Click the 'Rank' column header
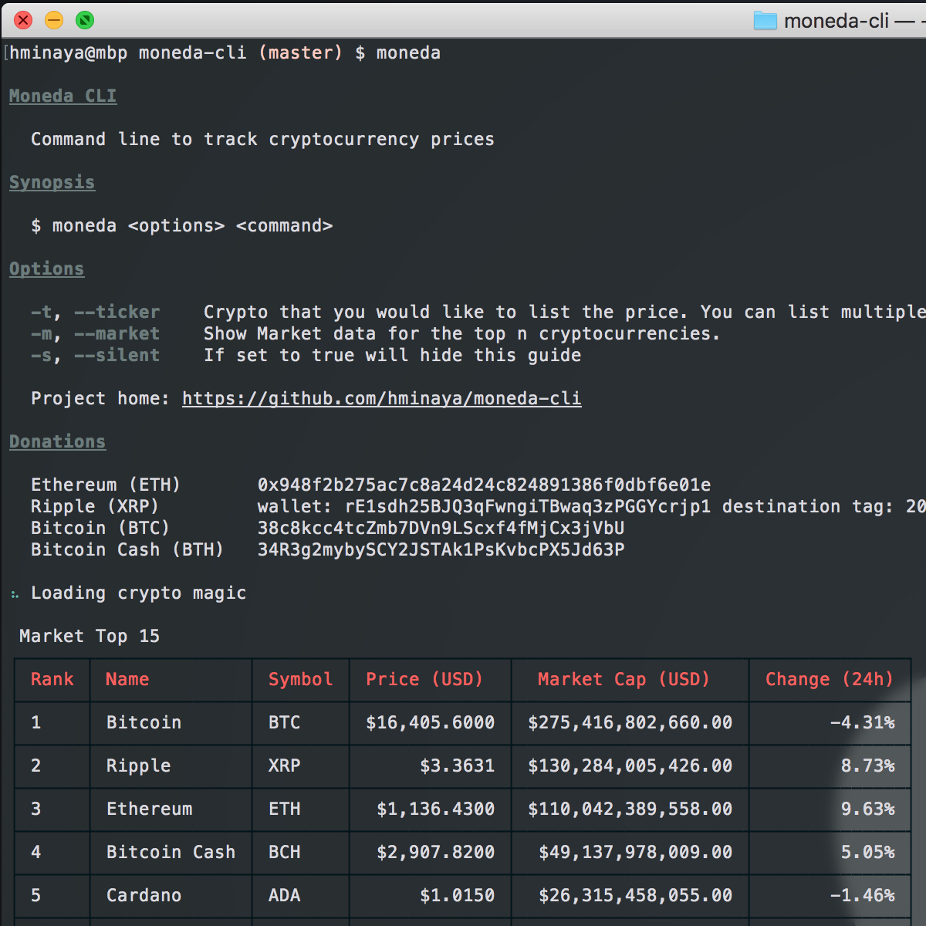 [x=52, y=679]
